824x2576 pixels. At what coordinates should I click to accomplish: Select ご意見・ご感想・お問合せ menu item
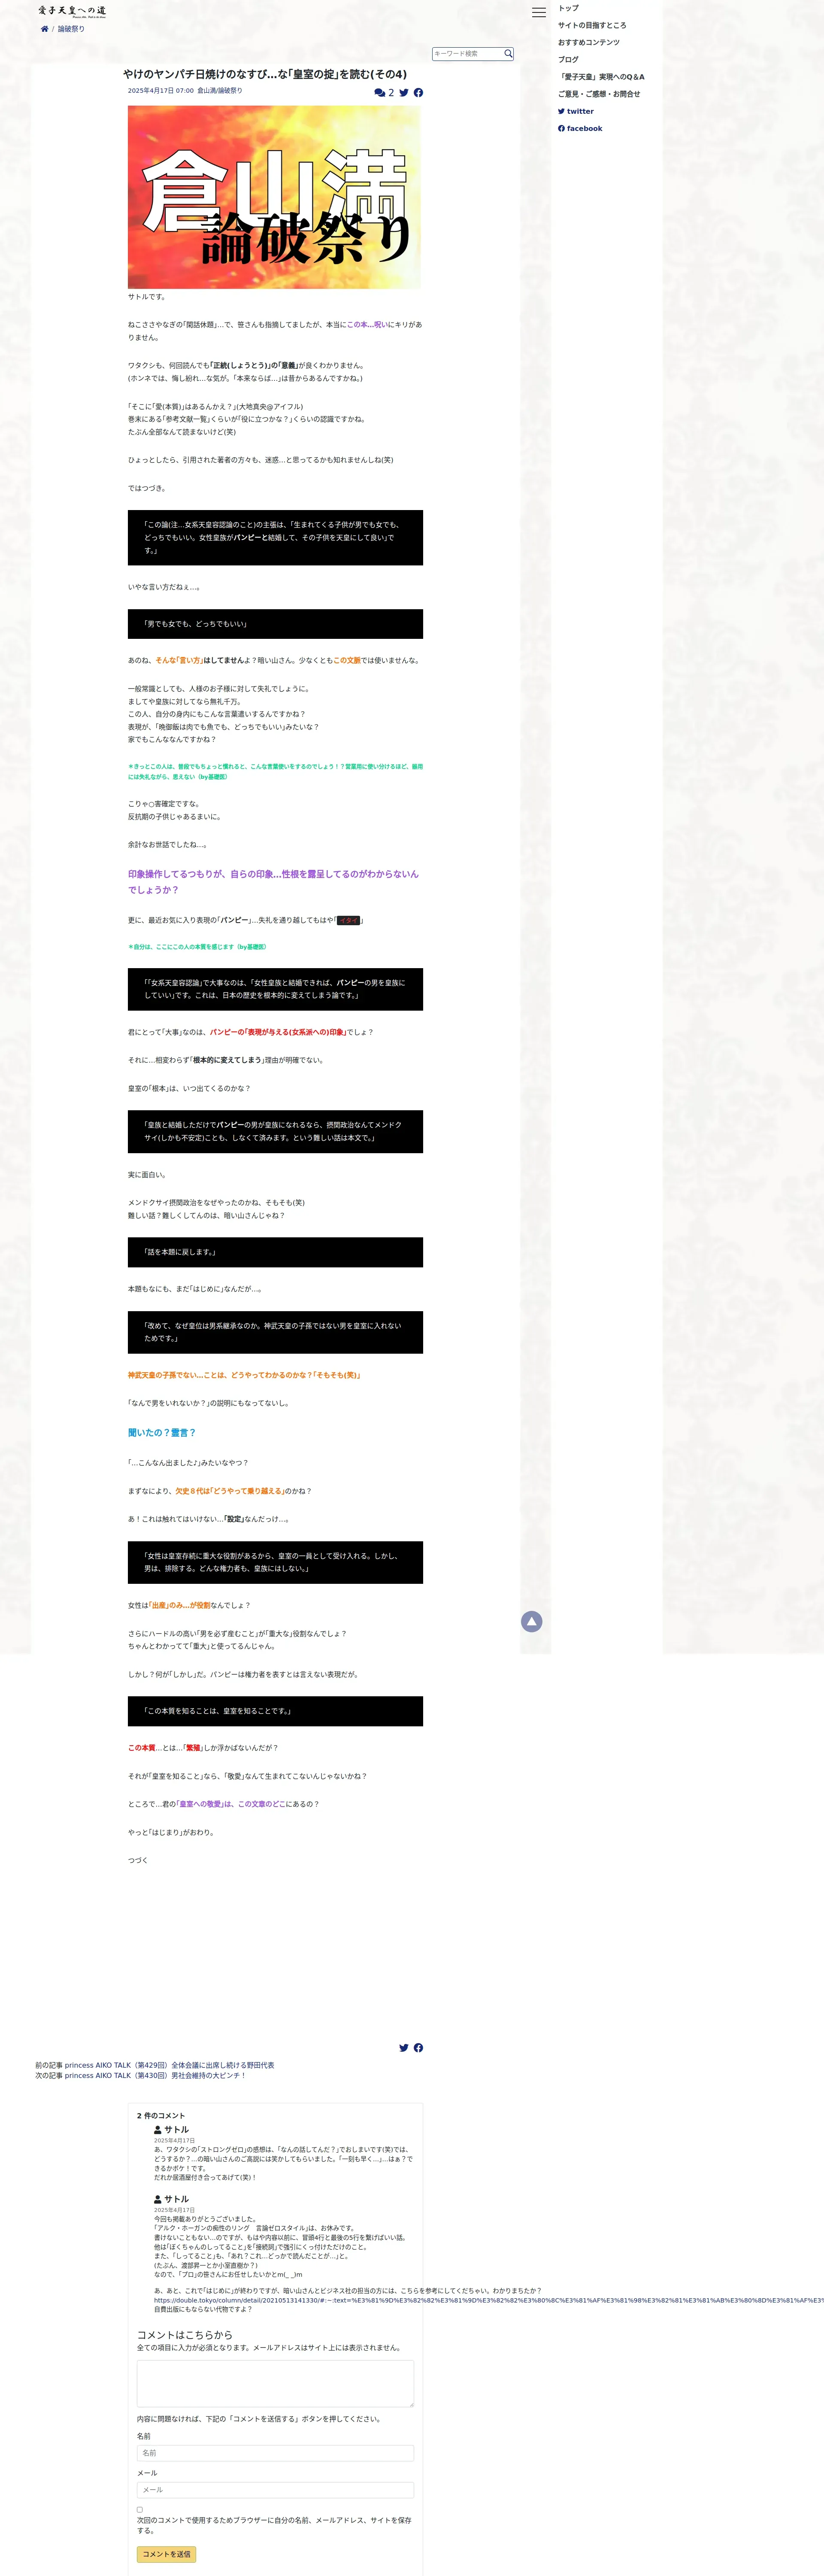click(599, 94)
